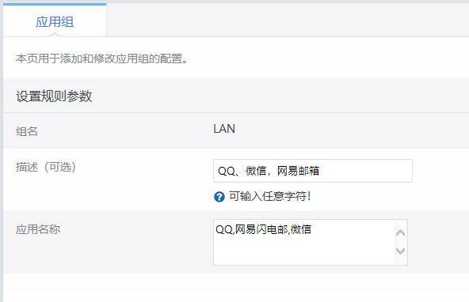Click empty space below text in 应用名称 box
The width and height of the screenshot is (469, 302).
tap(303, 251)
